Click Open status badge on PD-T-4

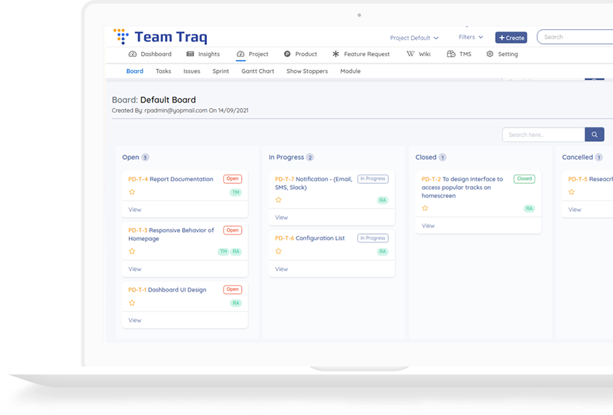(233, 179)
